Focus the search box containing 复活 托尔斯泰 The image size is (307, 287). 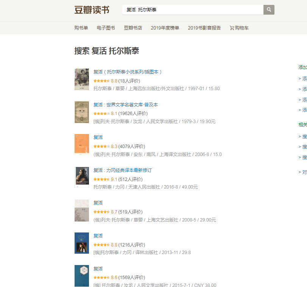coord(193,9)
